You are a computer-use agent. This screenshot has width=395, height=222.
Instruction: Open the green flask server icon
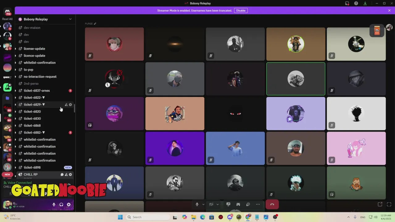pos(7,87)
